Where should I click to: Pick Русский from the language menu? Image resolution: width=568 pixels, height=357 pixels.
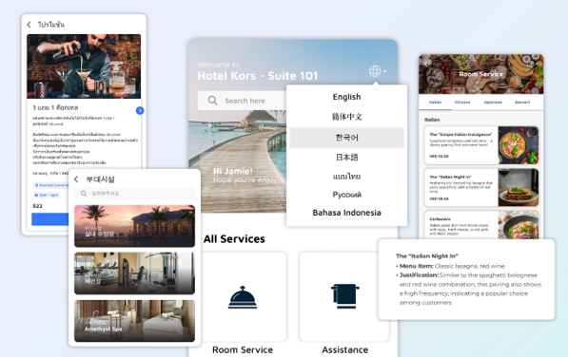[346, 195]
